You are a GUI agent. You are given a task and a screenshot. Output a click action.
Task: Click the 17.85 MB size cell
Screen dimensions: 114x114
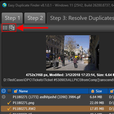coord(97,109)
